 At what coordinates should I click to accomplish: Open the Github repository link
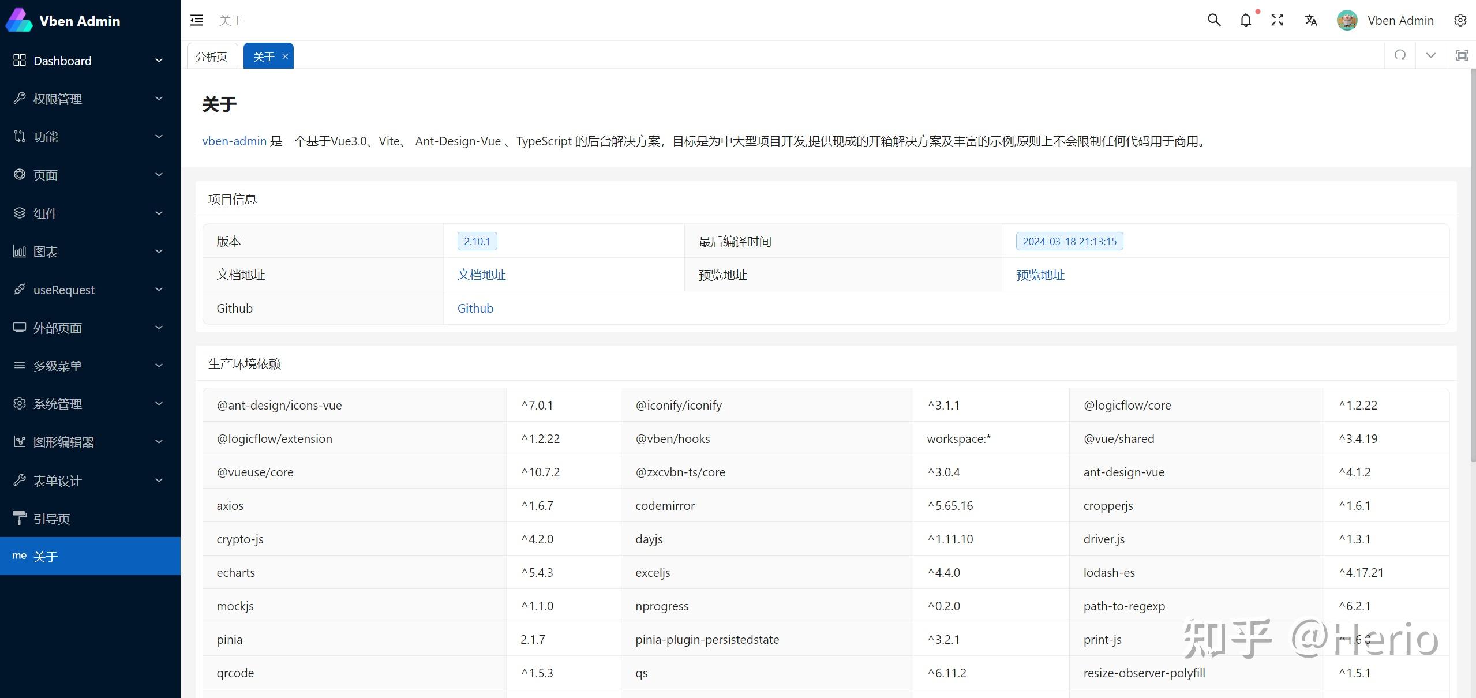(x=474, y=308)
